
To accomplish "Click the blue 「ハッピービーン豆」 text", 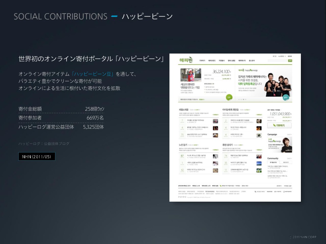I will pos(92,74).
